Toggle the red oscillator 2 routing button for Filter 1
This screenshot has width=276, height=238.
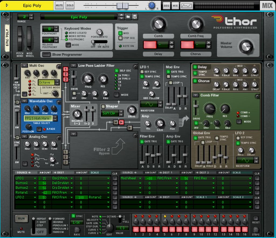65,74
